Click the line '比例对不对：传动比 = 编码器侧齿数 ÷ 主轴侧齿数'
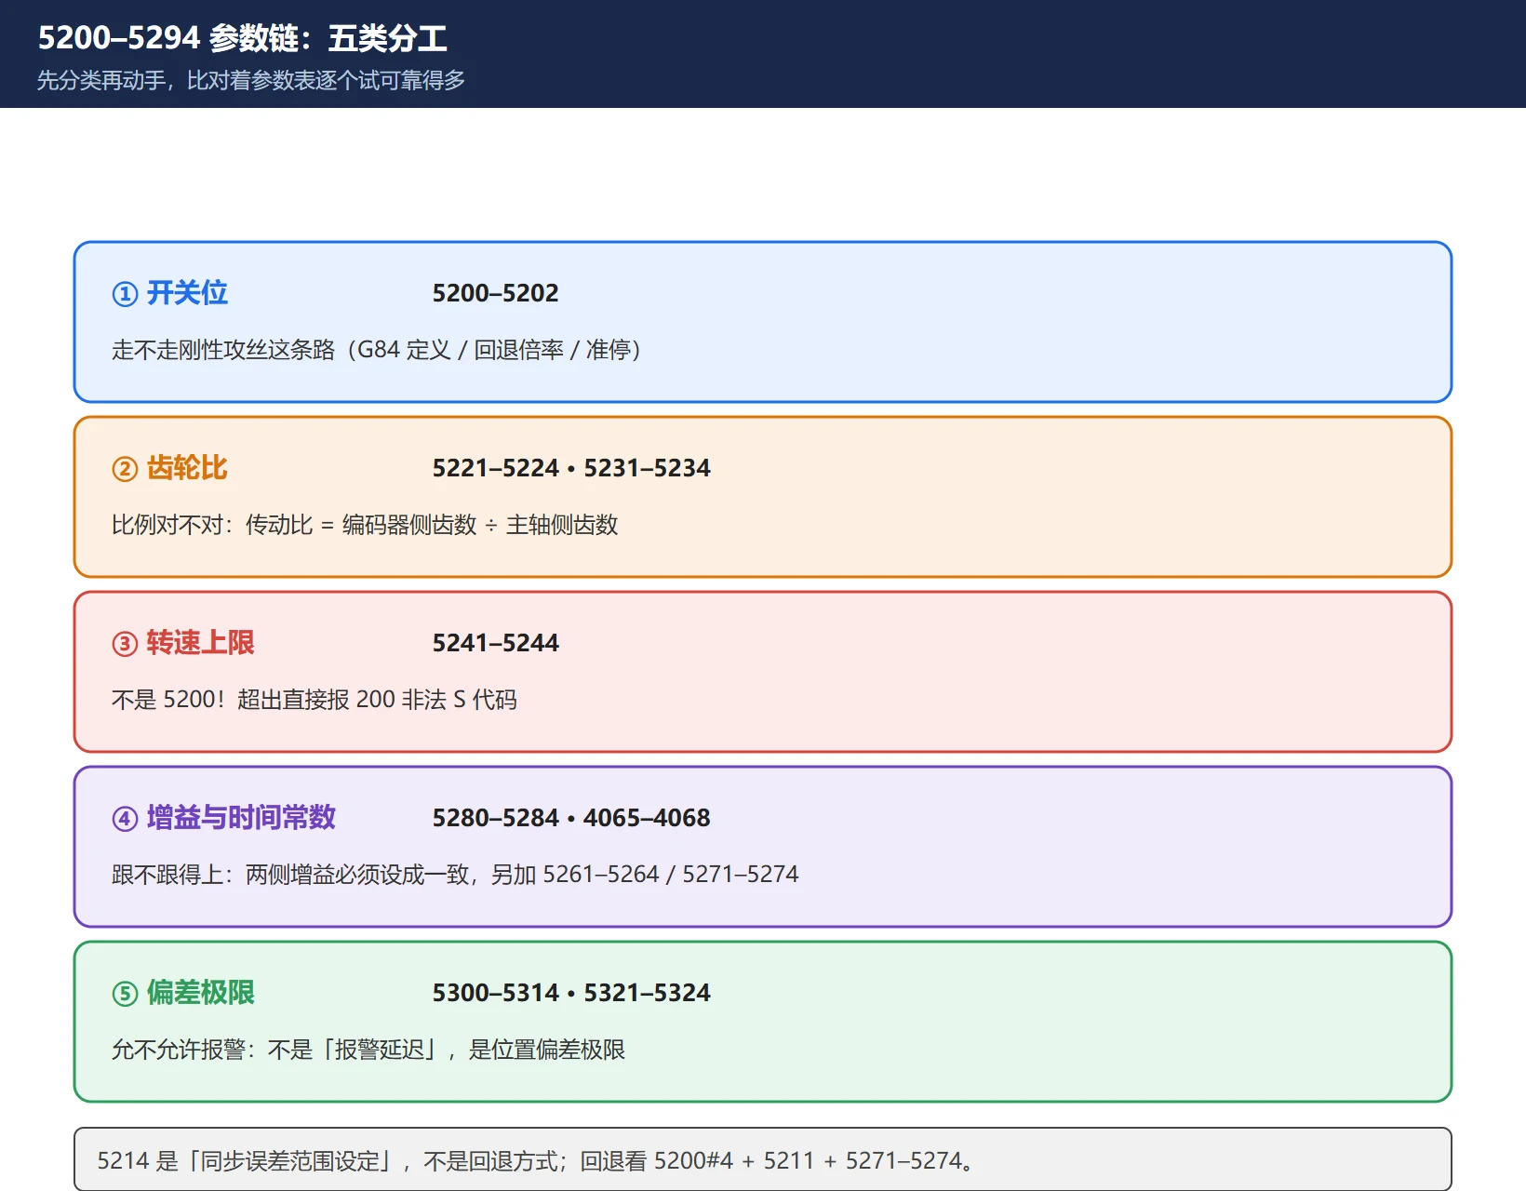 click(365, 525)
